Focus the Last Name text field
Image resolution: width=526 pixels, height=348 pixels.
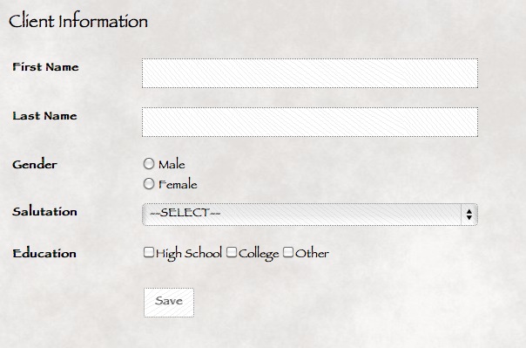click(310, 122)
